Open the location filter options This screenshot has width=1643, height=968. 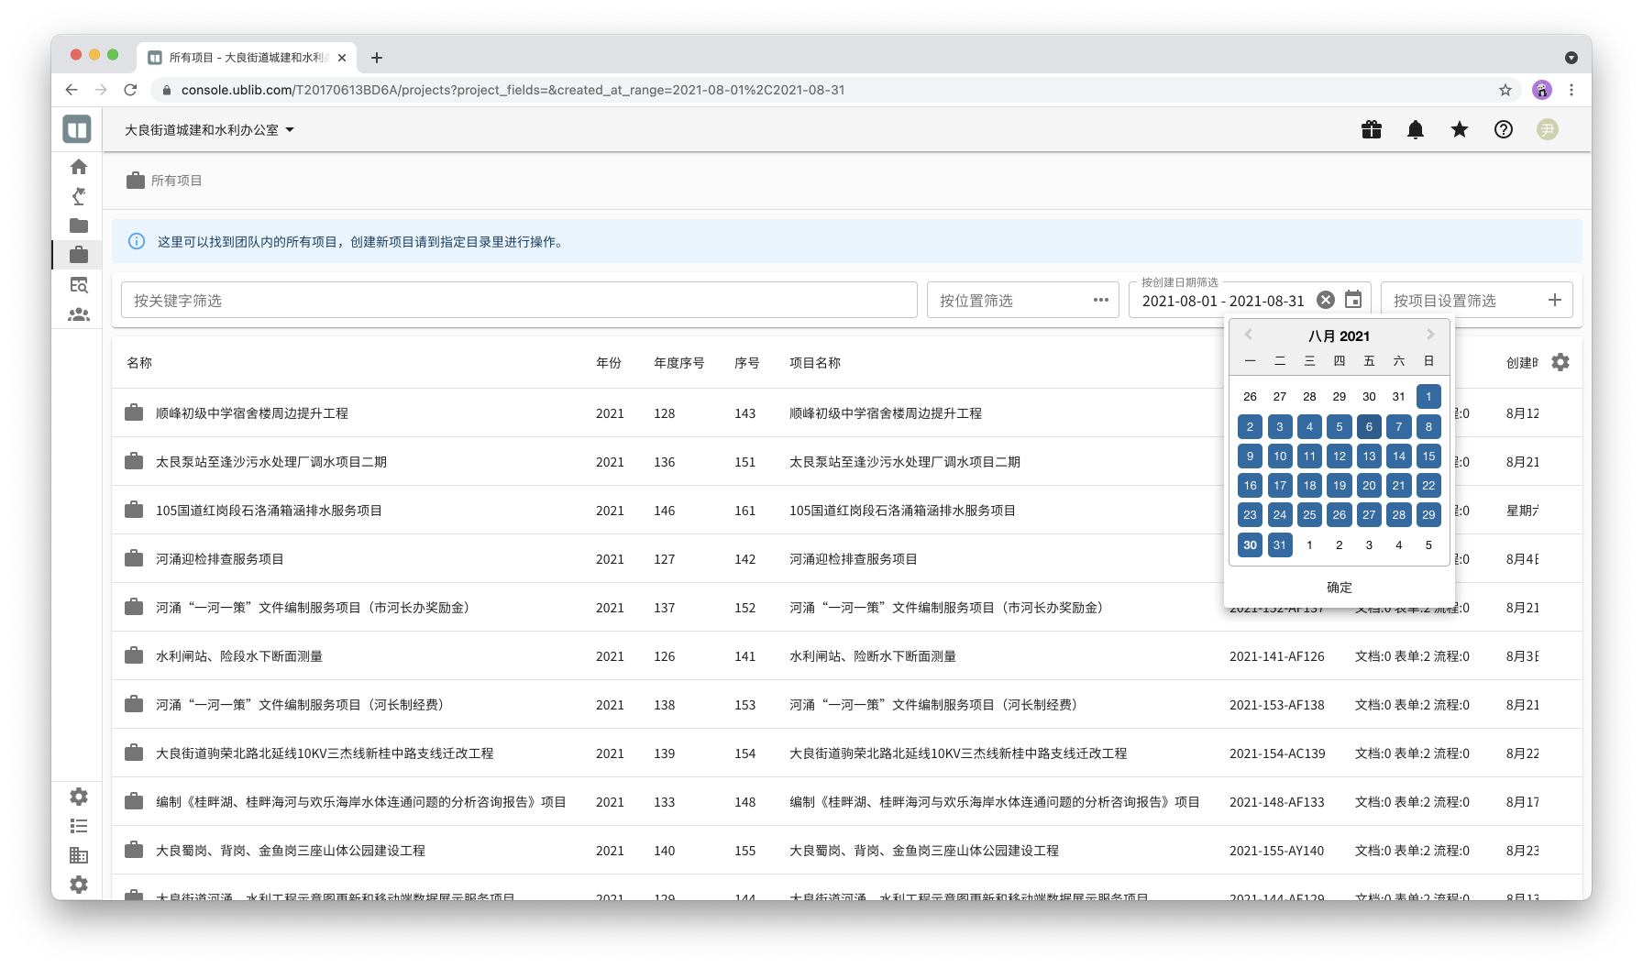(x=1100, y=301)
